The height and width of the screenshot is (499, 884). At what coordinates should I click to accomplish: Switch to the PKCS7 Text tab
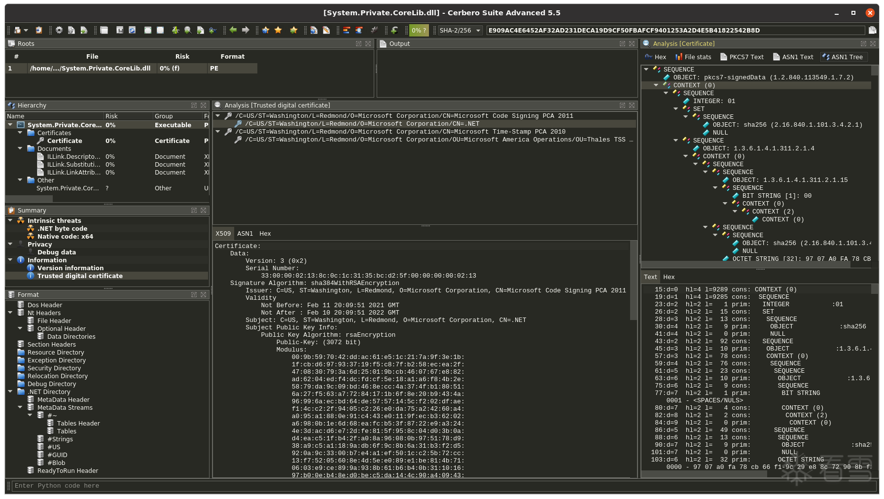(742, 57)
